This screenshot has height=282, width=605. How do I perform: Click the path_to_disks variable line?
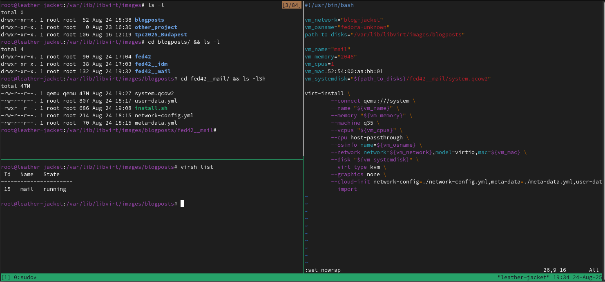[385, 34]
